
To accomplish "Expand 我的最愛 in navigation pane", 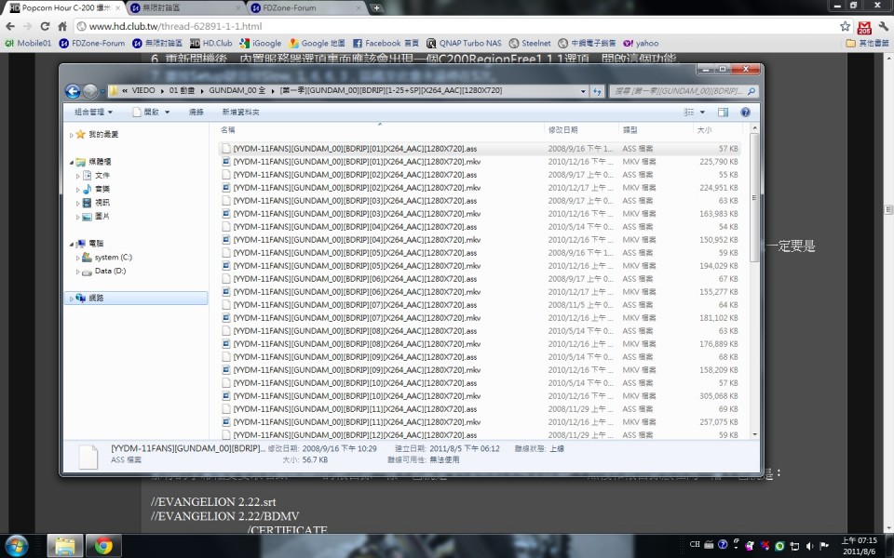I will pos(72,135).
